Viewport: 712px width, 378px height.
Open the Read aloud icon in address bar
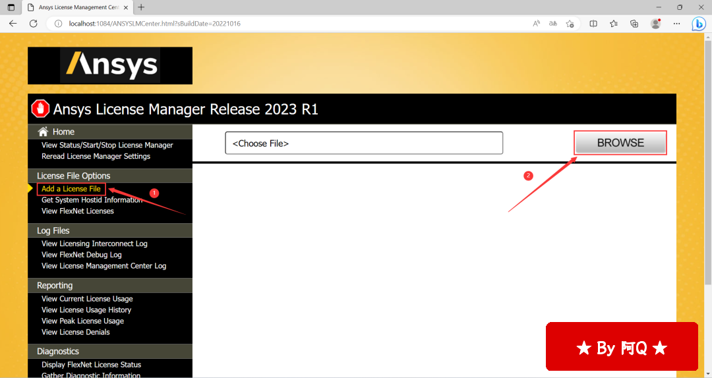point(537,23)
